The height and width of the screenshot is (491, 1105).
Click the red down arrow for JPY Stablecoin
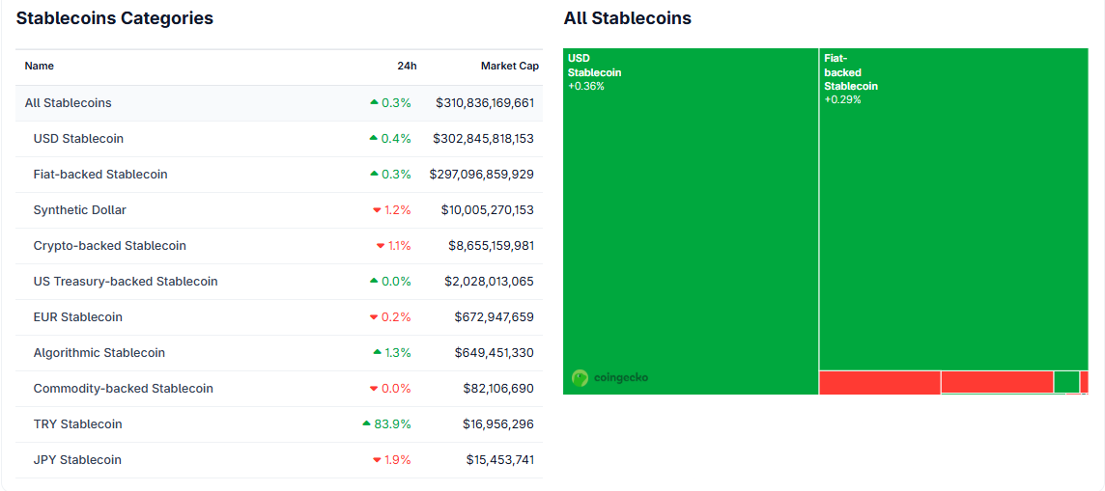377,460
